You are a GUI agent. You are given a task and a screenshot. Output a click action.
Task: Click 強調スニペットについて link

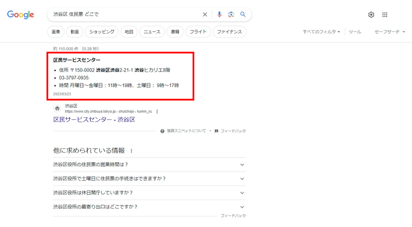187,131
